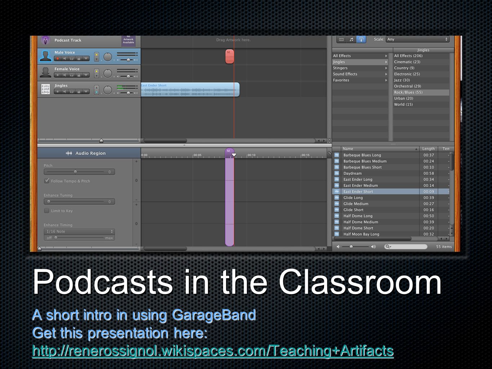Click the low-volume speaker icon for loop preview
This screenshot has height=369, width=492.
click(x=338, y=247)
